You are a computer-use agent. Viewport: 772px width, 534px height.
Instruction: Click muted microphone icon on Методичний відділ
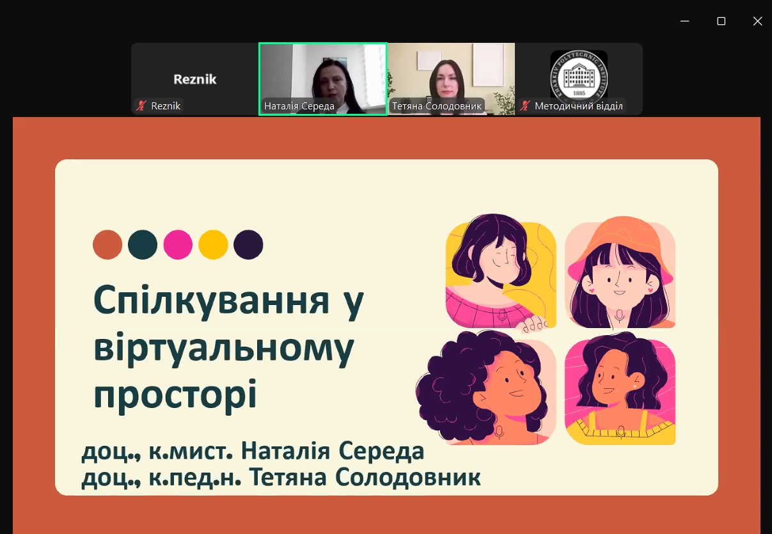point(525,106)
